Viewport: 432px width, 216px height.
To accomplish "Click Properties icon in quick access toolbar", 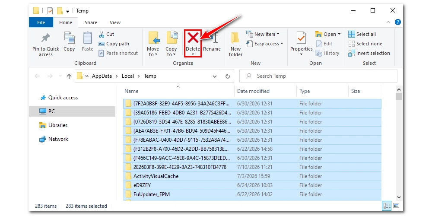I will (x=50, y=11).
